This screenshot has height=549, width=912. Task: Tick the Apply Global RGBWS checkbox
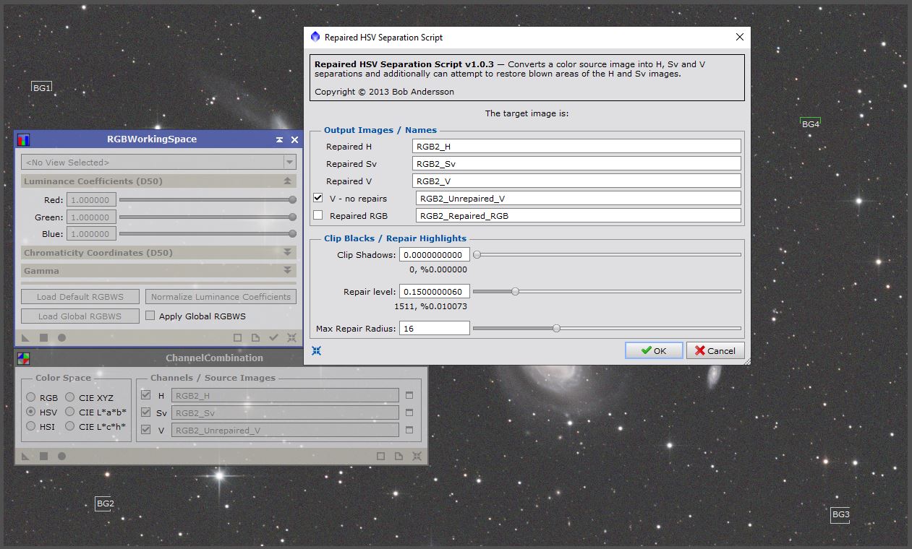[150, 316]
